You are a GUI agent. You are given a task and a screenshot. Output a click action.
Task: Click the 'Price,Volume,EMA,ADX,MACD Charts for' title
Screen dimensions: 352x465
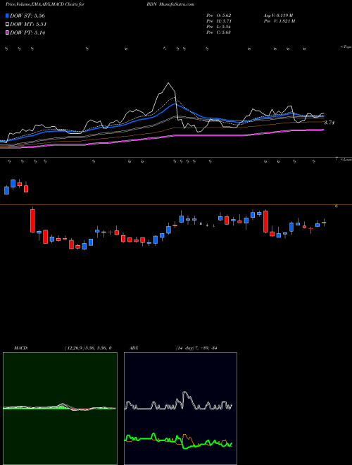tap(45, 4)
